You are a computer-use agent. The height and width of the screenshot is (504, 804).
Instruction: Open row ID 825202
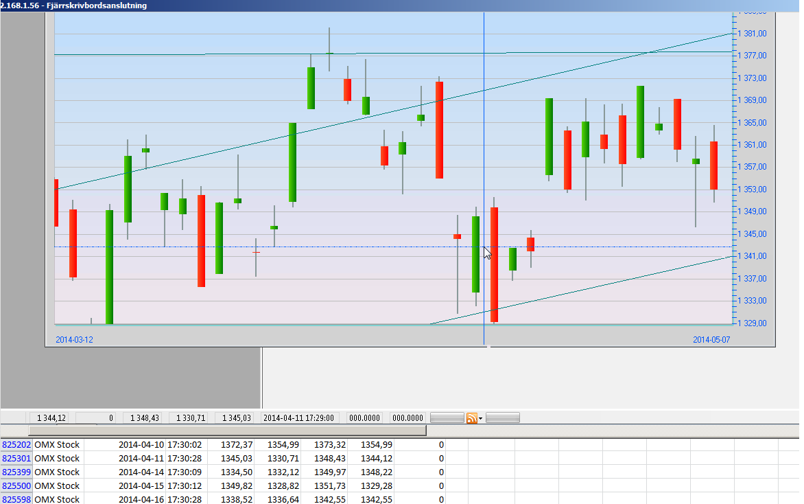coord(16,445)
